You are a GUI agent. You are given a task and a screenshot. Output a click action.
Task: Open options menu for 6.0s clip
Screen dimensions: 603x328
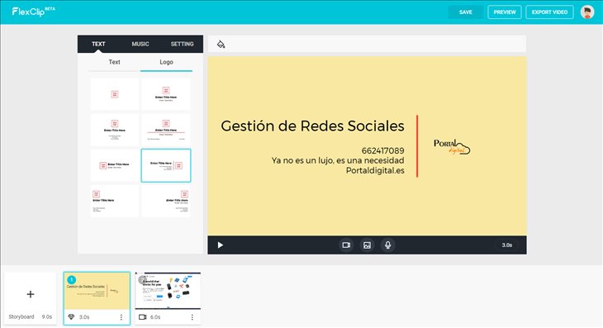(192, 317)
